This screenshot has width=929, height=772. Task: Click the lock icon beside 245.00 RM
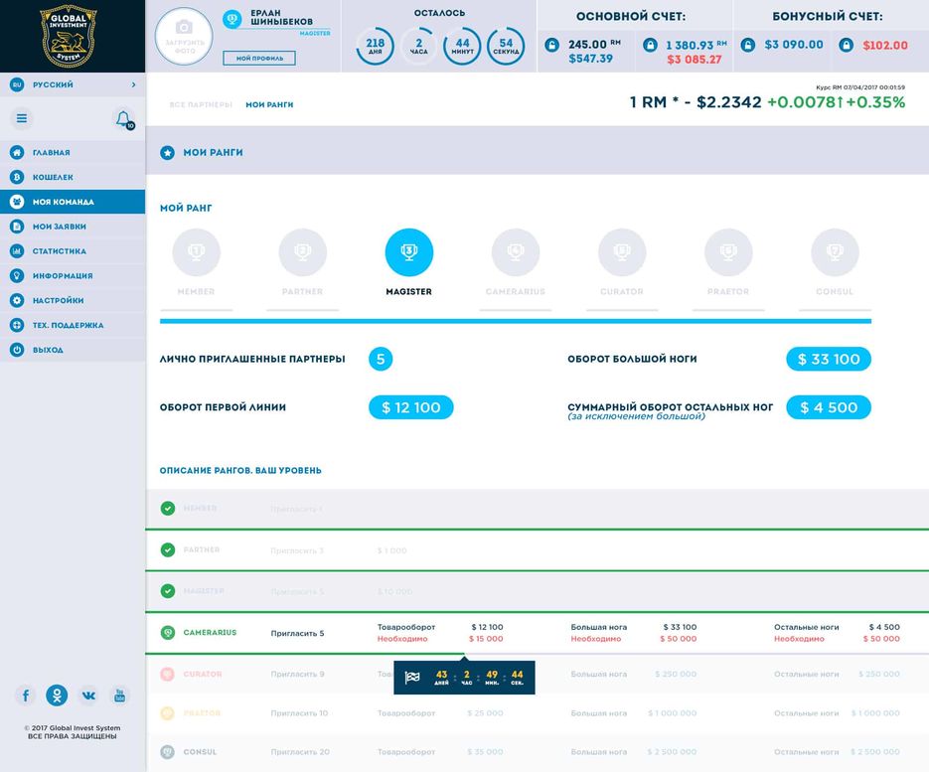pyautogui.click(x=551, y=45)
